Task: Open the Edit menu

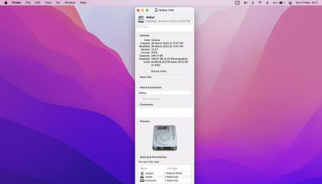Action: [x=38, y=2]
